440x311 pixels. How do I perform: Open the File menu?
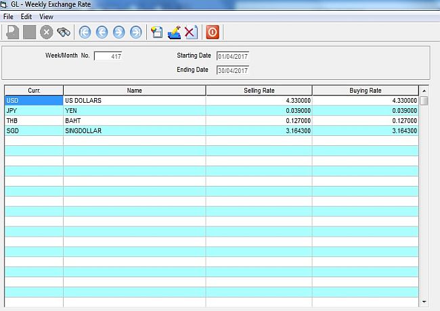(x=8, y=16)
